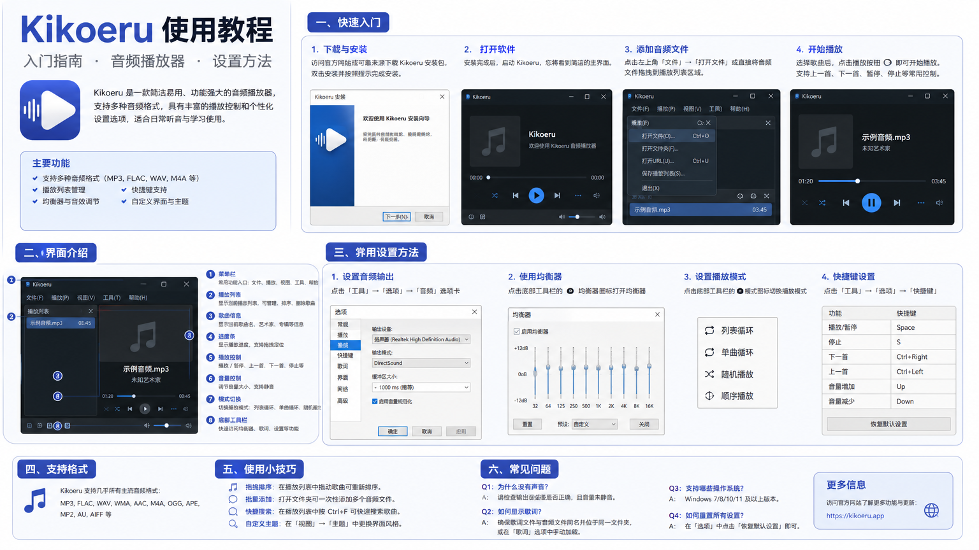Click low-volume speaker icon beside the welcome player's volume slider

click(562, 216)
